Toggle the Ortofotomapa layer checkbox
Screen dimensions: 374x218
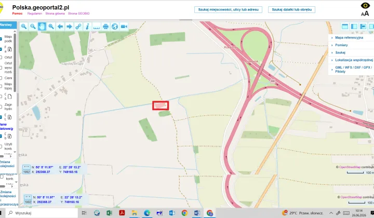1,58
